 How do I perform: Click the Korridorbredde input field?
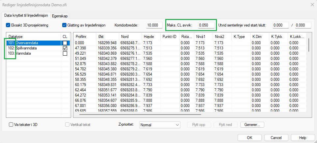point(154,25)
